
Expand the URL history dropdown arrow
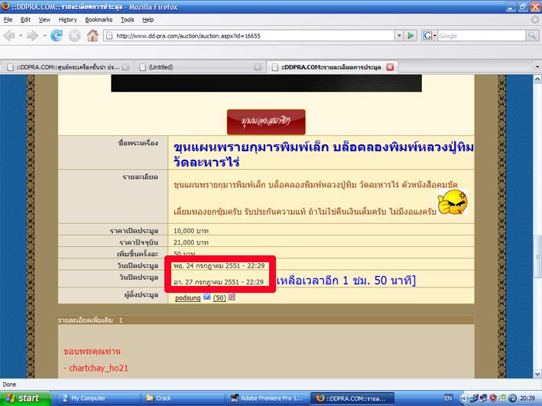(x=398, y=36)
